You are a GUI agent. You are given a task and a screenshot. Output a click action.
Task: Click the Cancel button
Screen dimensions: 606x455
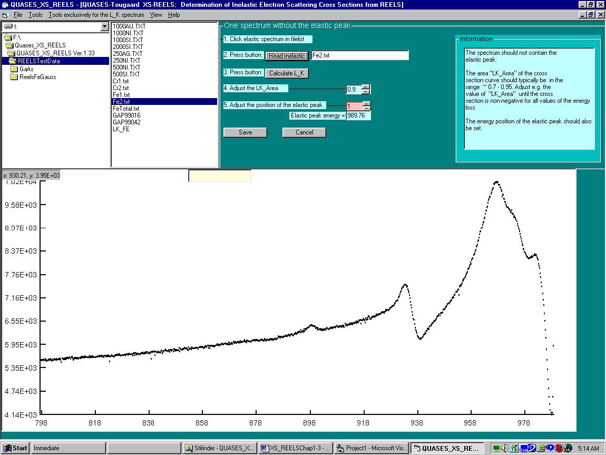pyautogui.click(x=304, y=132)
